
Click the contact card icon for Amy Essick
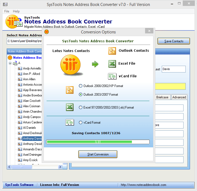[20, 160]
